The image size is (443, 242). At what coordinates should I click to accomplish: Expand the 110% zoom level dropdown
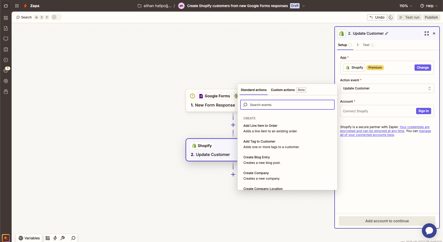[406, 6]
